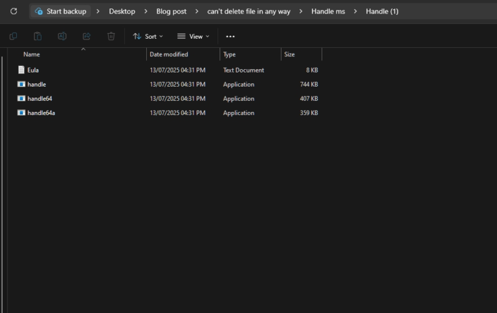The image size is (497, 313).
Task: Click Text Document type of Eula
Action: coord(243,70)
